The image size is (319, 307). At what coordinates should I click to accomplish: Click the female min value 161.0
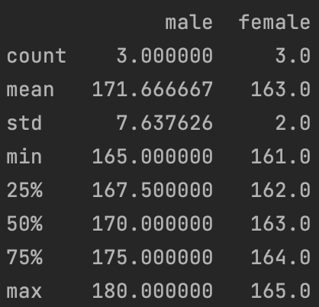(x=281, y=157)
